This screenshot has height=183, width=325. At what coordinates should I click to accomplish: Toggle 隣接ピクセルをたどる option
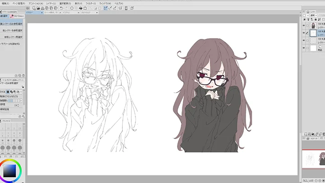tap(9, 97)
